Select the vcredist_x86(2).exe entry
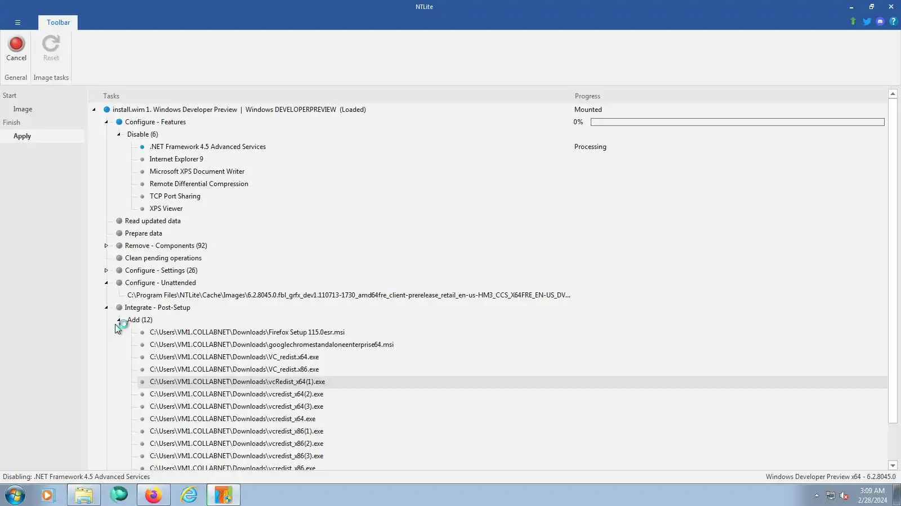 [237, 444]
